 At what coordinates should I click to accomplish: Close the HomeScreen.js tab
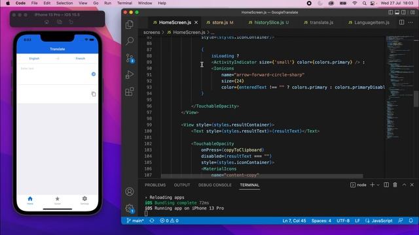pos(196,23)
